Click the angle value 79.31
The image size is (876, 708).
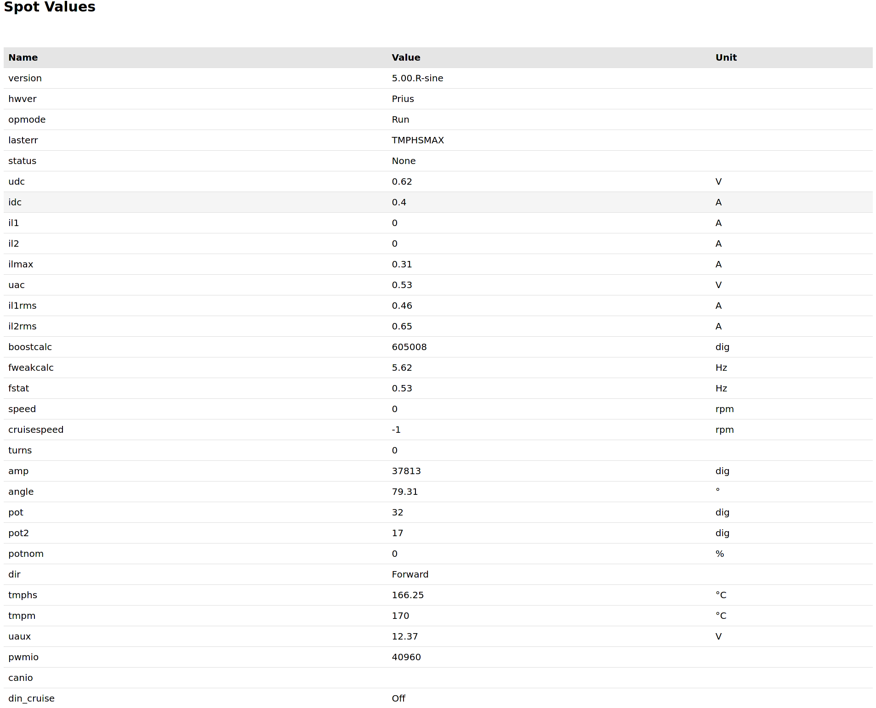point(405,492)
